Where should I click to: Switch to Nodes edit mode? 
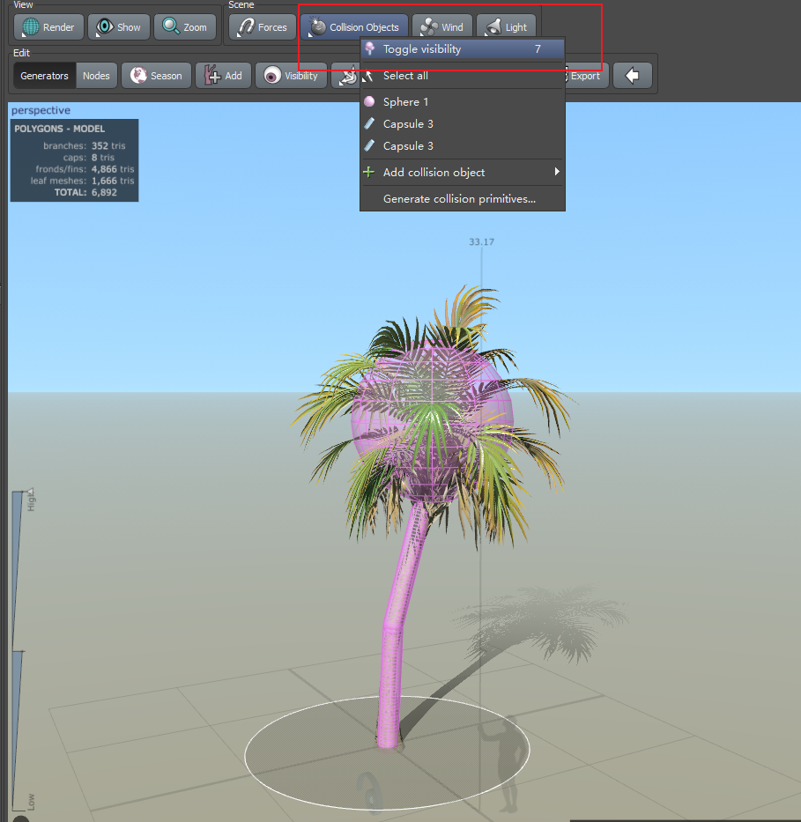tap(96, 76)
